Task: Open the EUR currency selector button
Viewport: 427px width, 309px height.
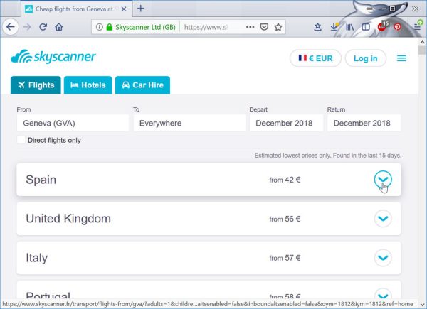Action: (315, 58)
